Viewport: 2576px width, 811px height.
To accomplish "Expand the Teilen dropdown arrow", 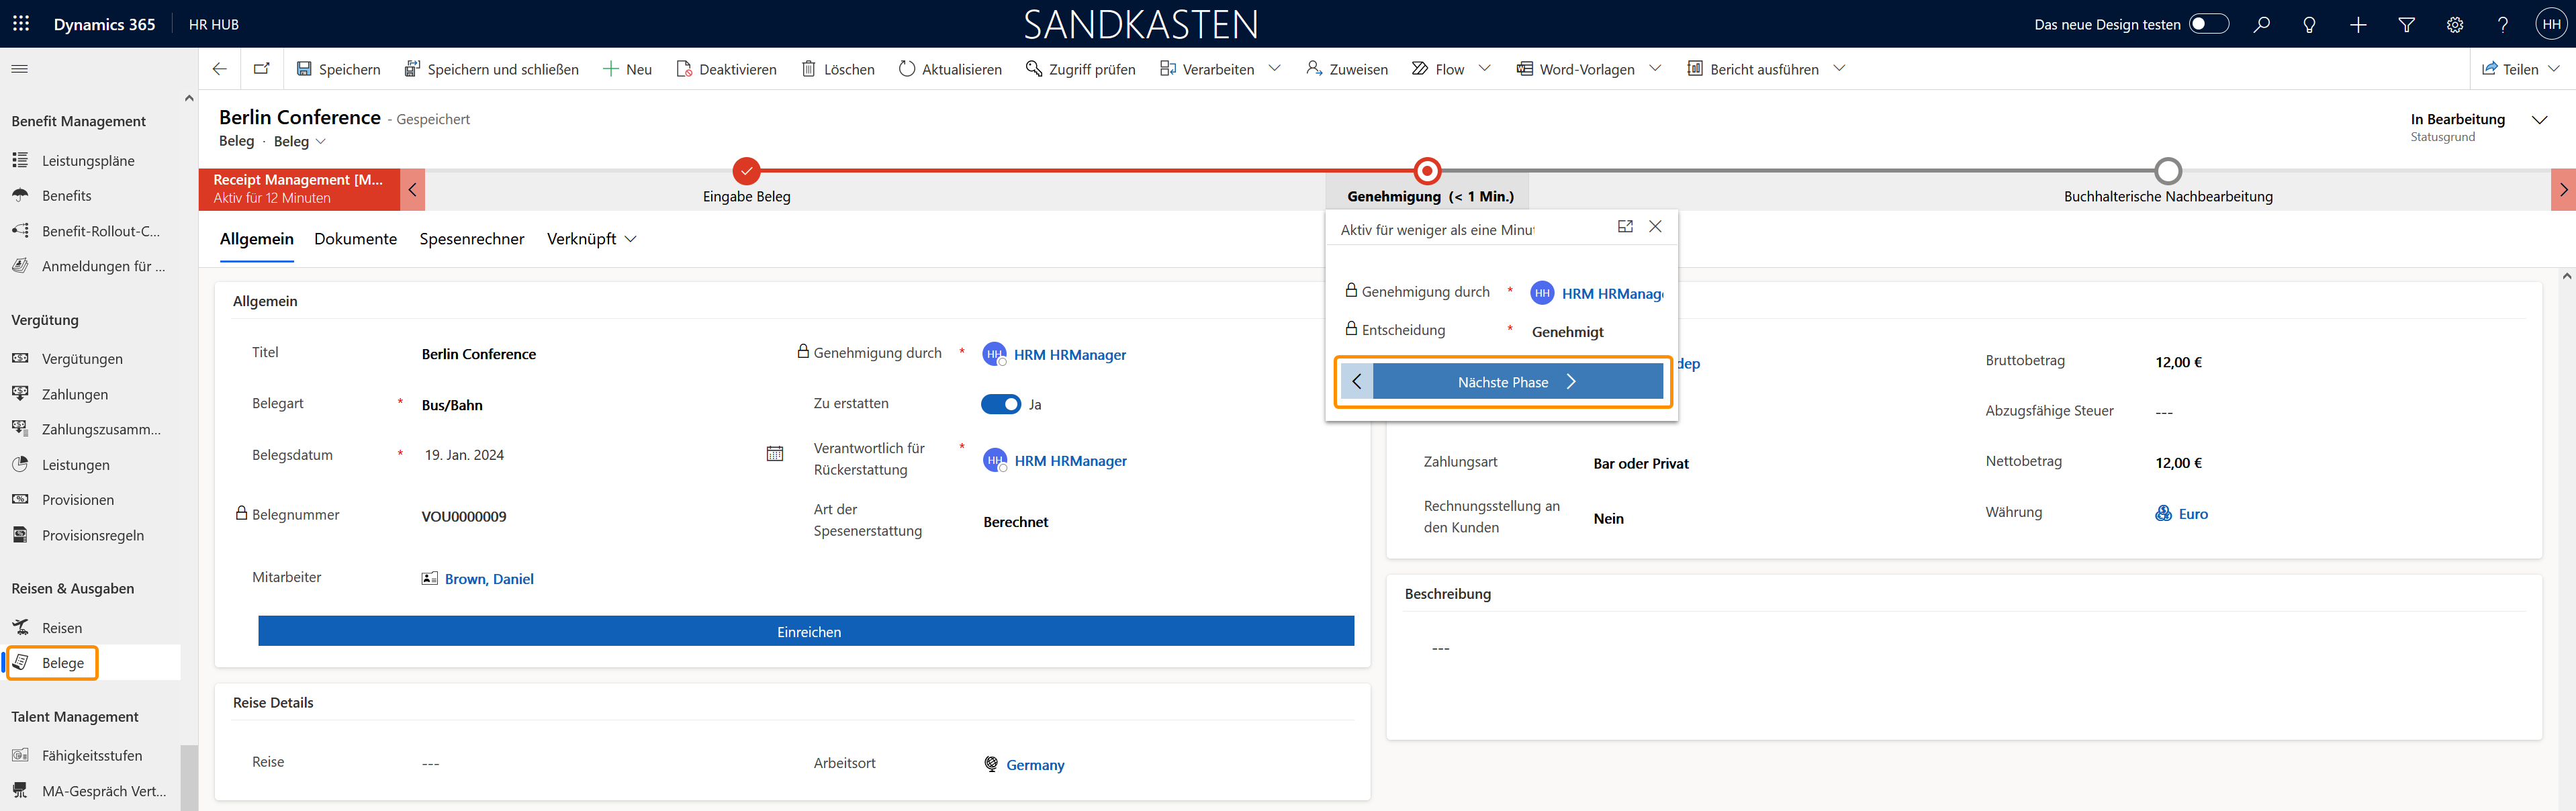I will [x=2554, y=69].
